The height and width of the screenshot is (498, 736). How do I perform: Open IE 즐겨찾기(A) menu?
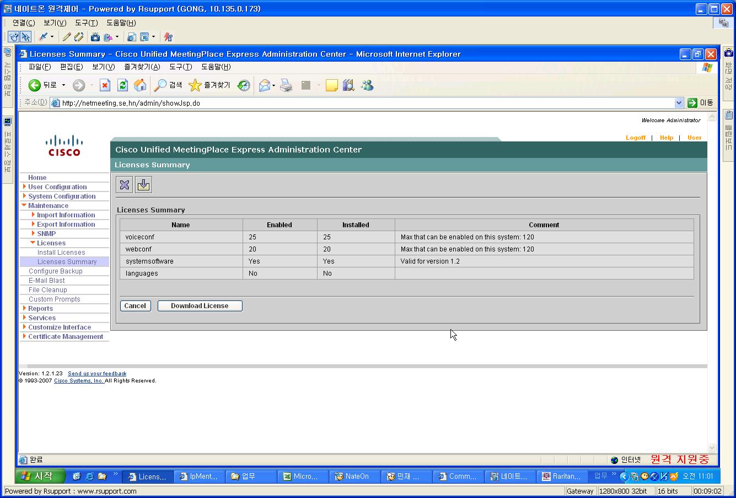(x=142, y=67)
